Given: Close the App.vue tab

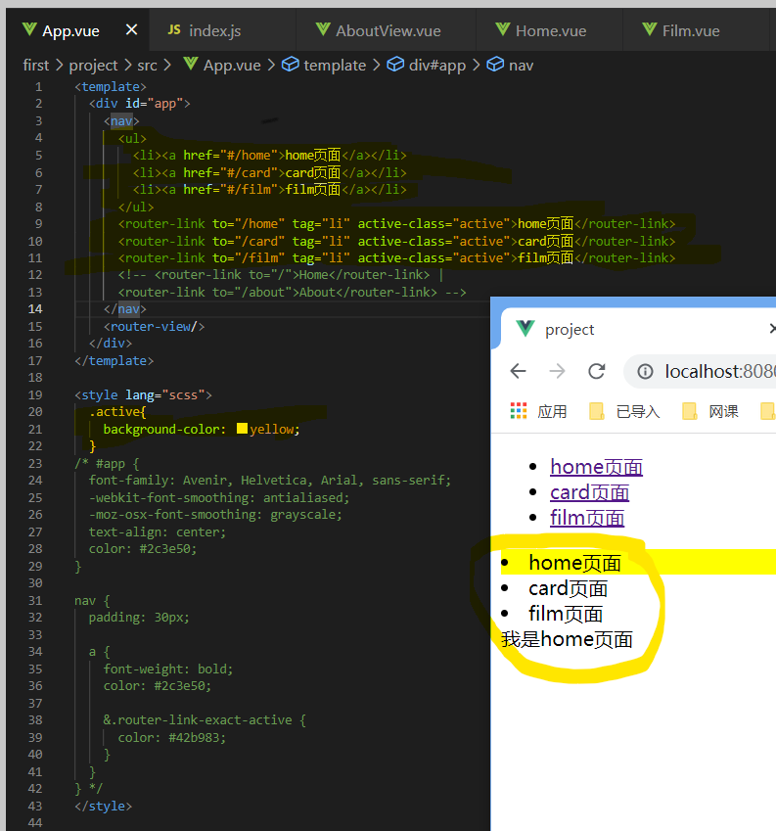Looking at the screenshot, I should (x=131, y=29).
